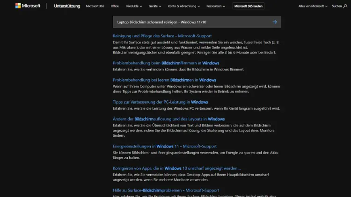Image resolution: width=351 pixels, height=197 pixels.
Task: Expand Alles von Microsoft dropdown
Action: 313,6
